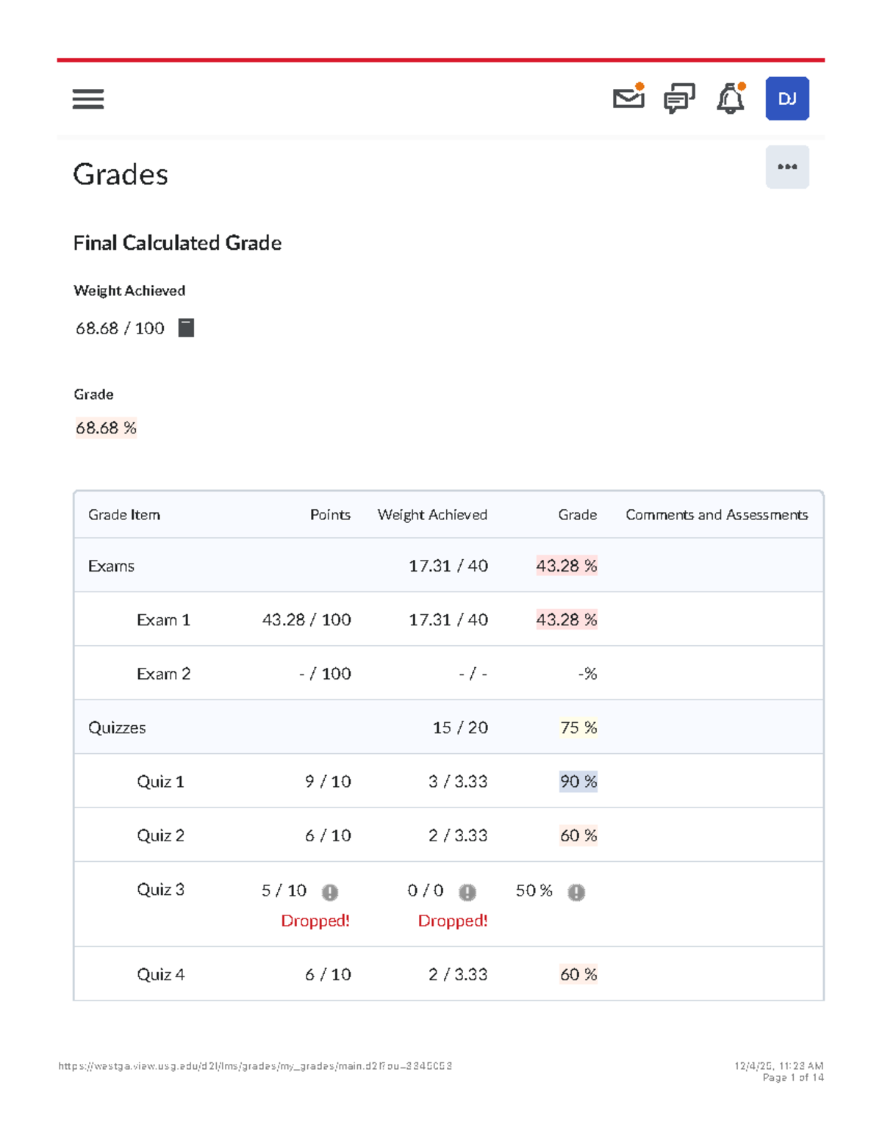
Task: Click the Quiz 1 90 % grade swatch
Action: click(578, 782)
